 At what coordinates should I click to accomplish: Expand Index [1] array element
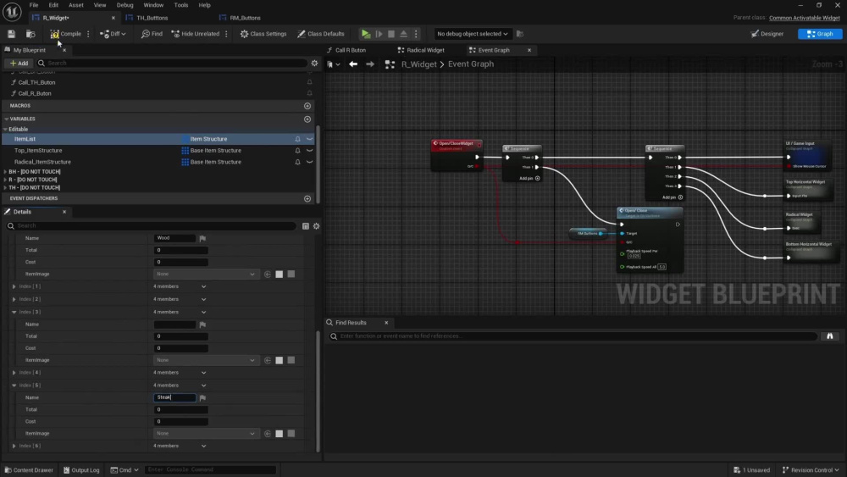pyautogui.click(x=14, y=286)
